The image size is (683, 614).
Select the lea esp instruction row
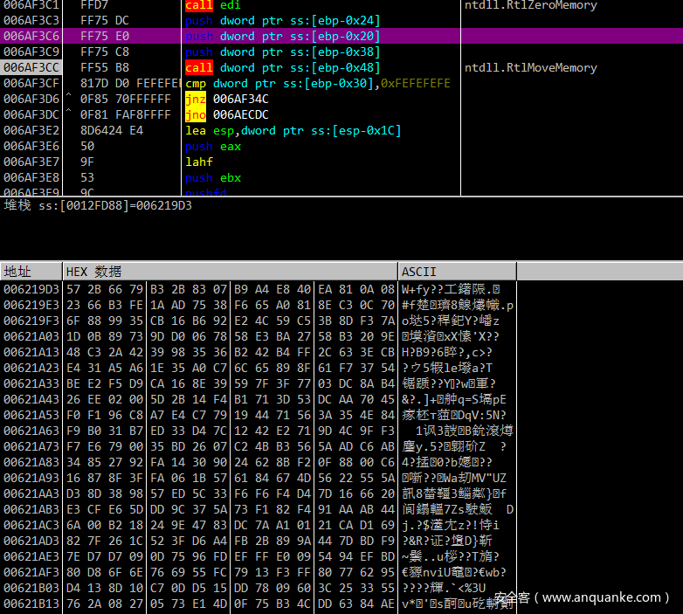[293, 130]
